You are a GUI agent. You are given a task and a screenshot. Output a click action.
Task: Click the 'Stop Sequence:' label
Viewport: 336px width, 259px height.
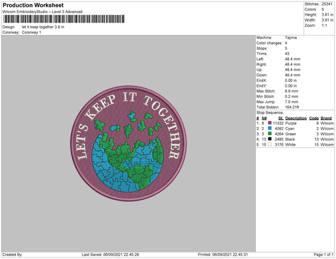click(270, 113)
